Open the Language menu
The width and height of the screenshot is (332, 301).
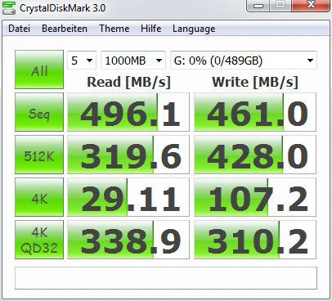click(x=194, y=29)
